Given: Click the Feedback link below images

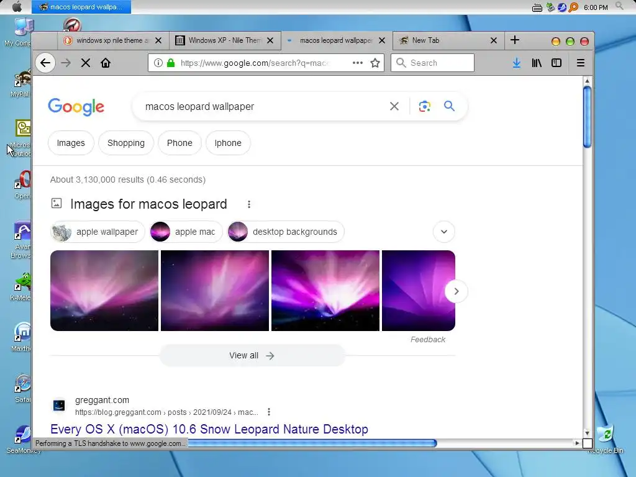Looking at the screenshot, I should click(x=427, y=340).
